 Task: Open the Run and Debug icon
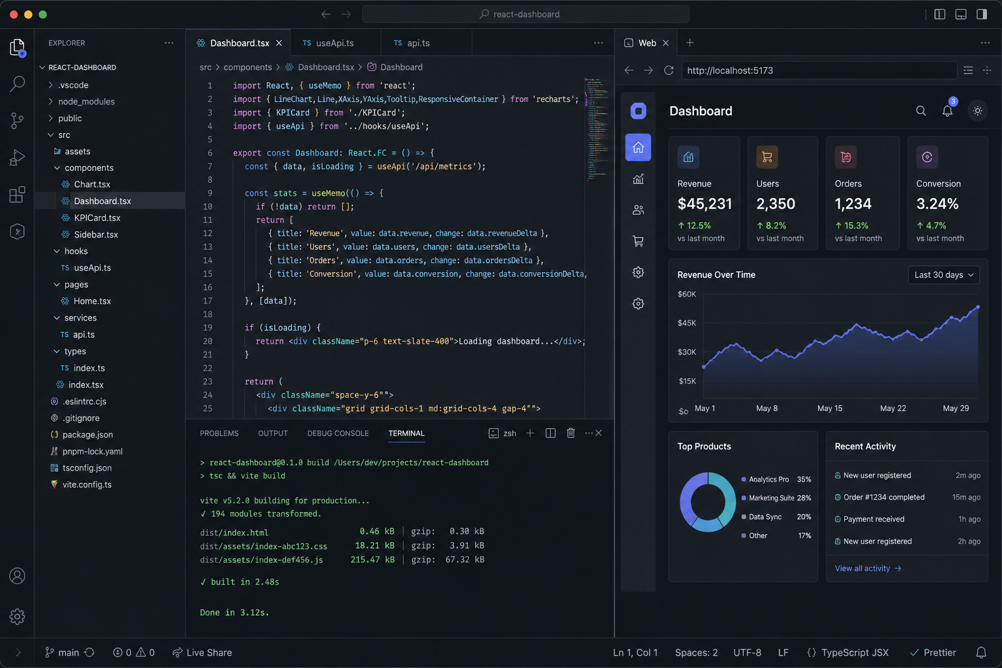18,157
